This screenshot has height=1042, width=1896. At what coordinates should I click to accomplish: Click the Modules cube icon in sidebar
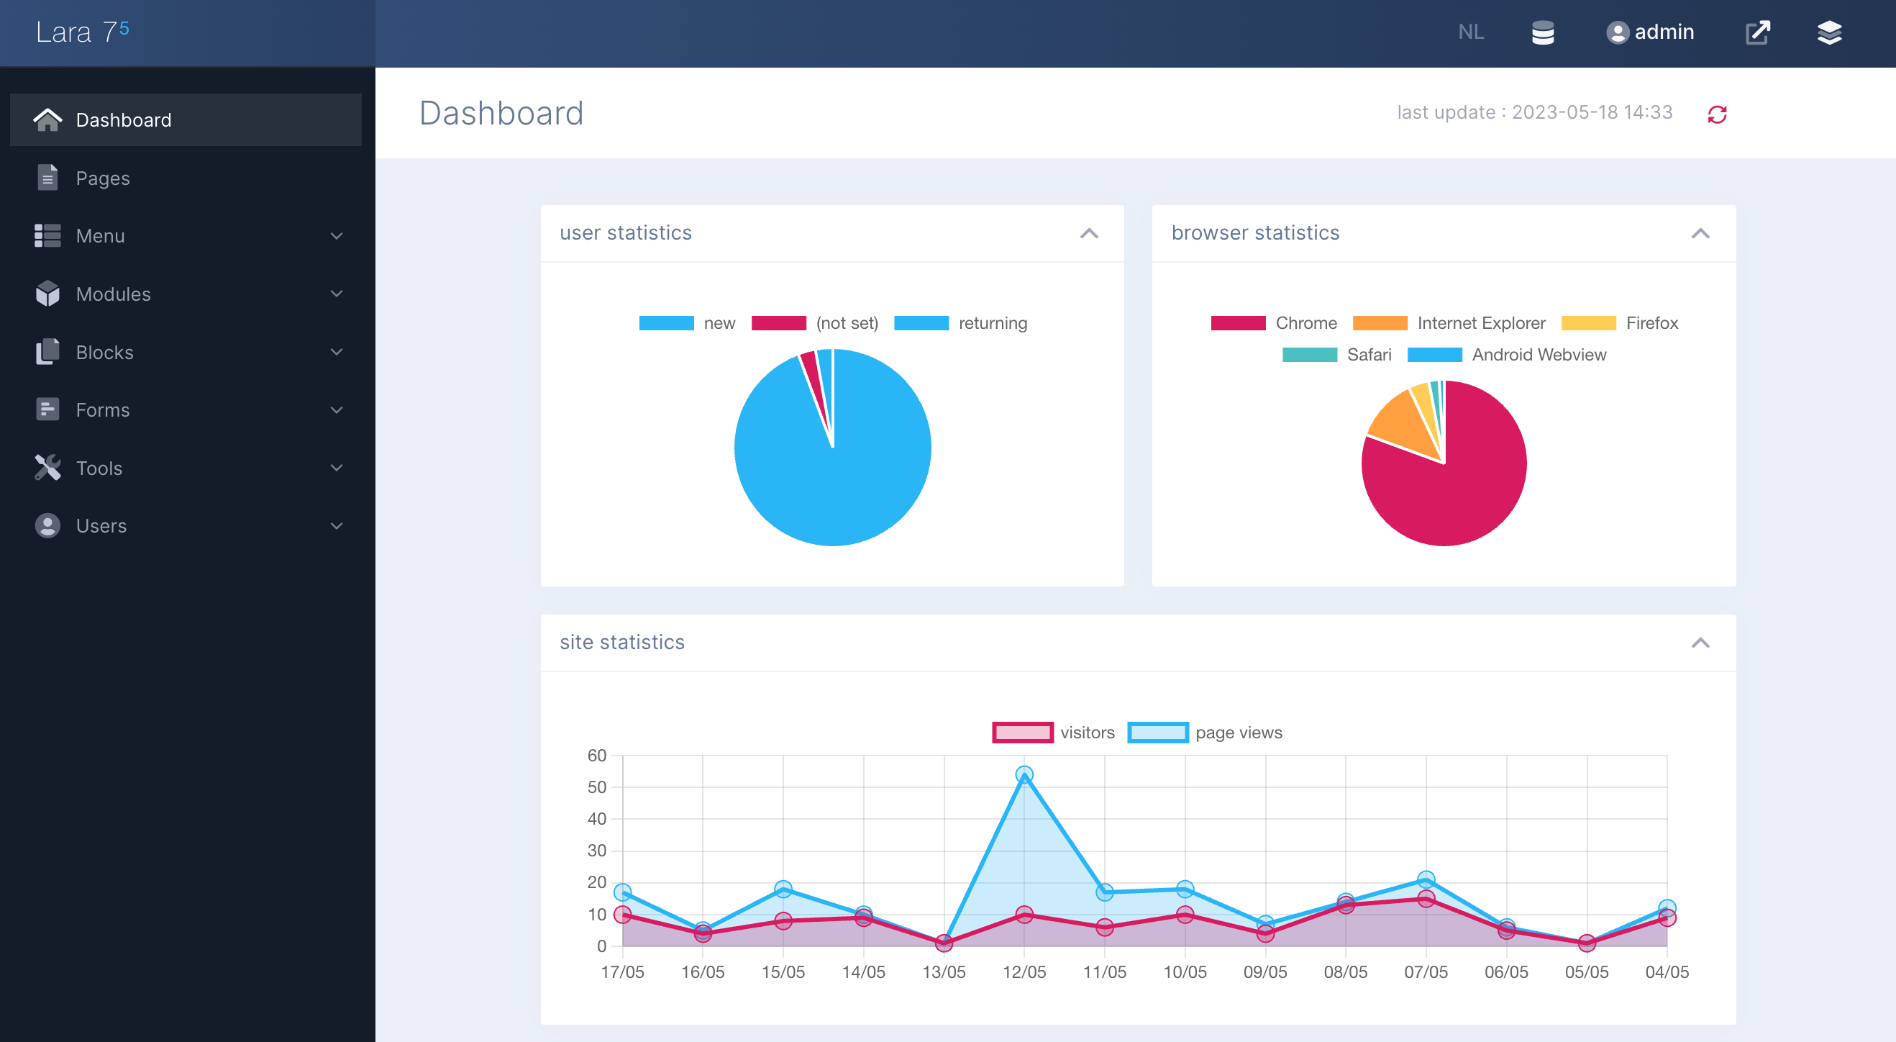[x=48, y=294]
